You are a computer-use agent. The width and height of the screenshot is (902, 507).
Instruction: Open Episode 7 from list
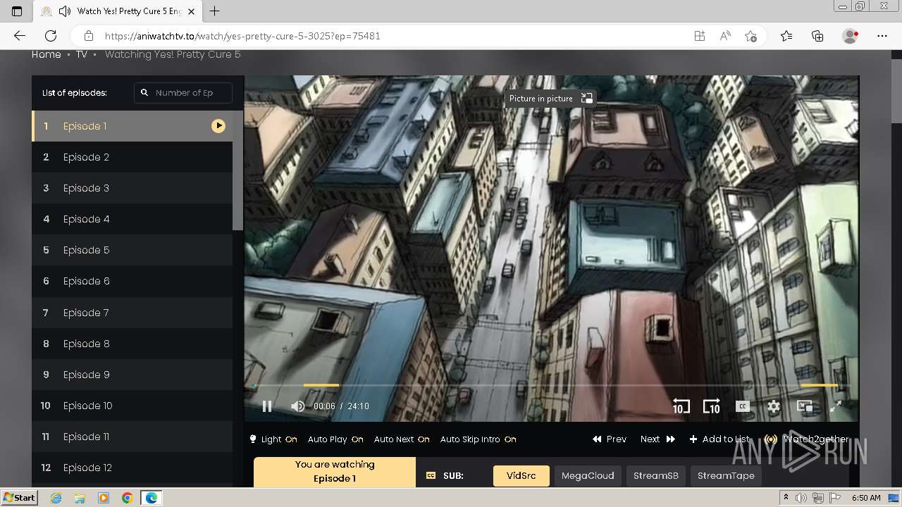click(132, 313)
